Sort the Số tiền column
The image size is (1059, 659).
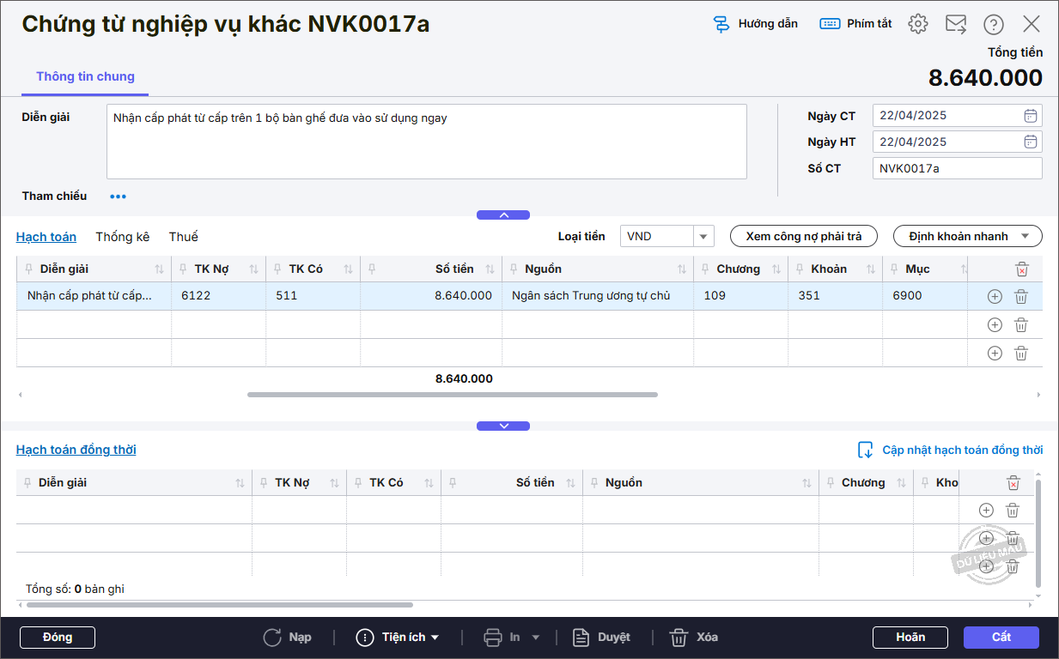tap(490, 269)
